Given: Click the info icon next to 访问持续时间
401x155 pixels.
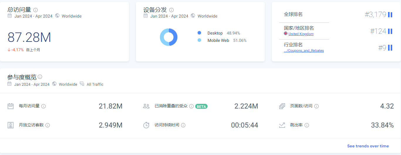Looking at the screenshot, I should (x=183, y=125).
